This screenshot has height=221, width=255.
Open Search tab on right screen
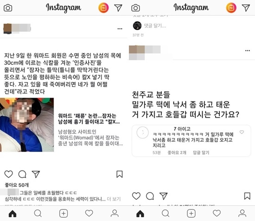tap(166, 213)
